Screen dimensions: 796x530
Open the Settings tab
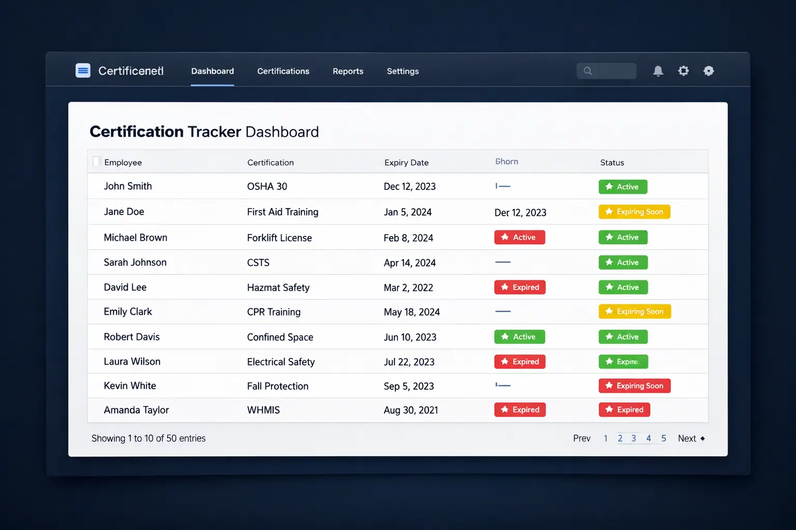click(403, 71)
